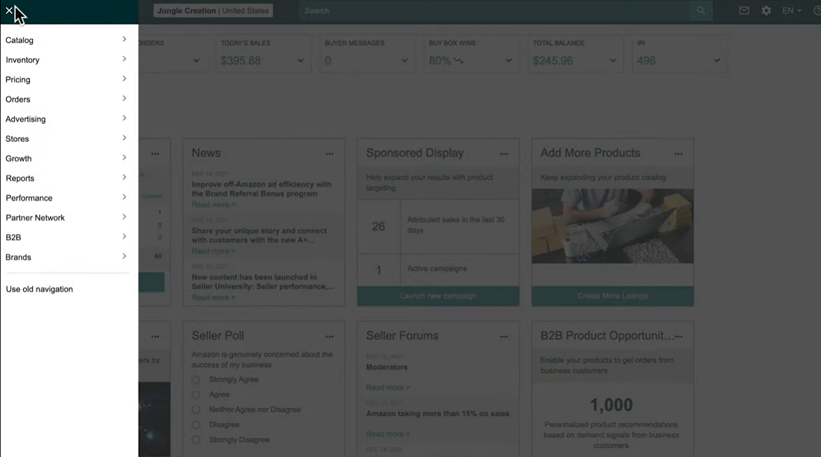Read more about Seller University new content

(214, 297)
